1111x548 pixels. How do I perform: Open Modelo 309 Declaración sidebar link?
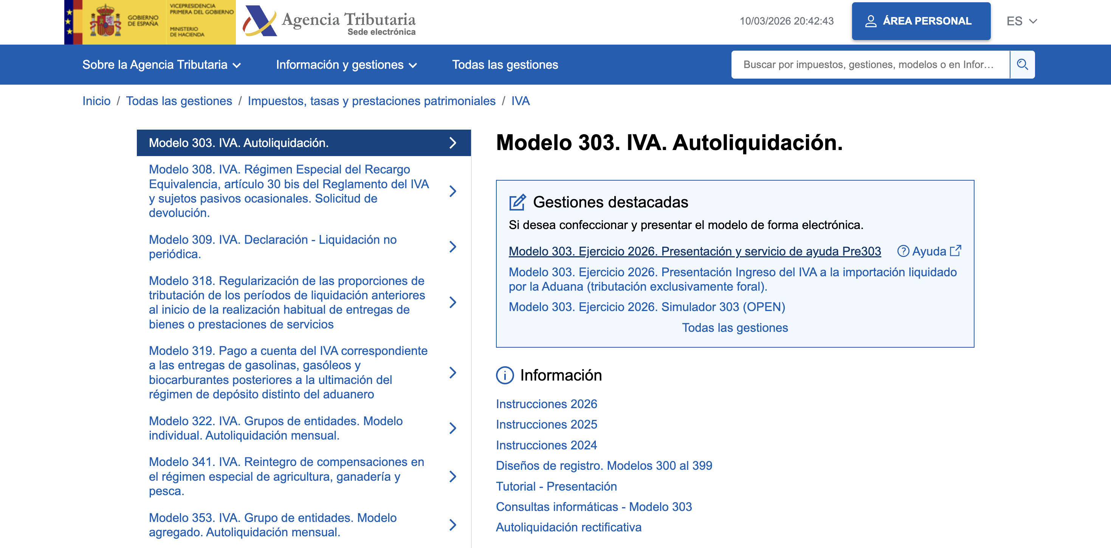point(273,247)
